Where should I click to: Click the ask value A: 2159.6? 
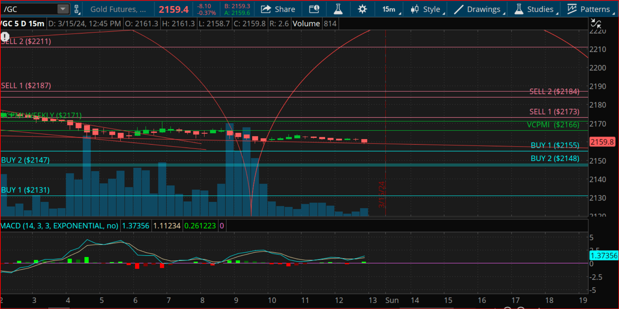click(237, 13)
